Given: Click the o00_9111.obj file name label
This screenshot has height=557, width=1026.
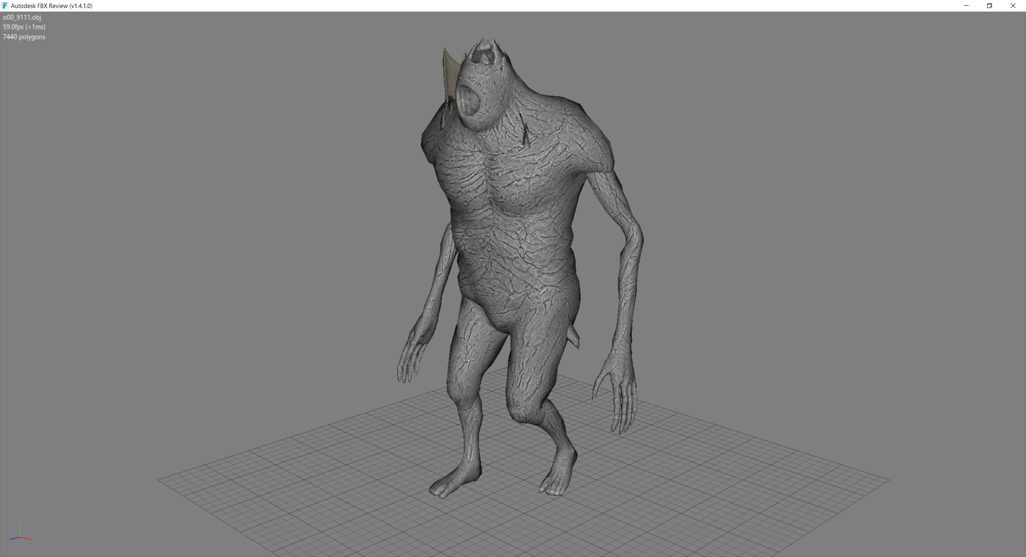Looking at the screenshot, I should tap(22, 17).
